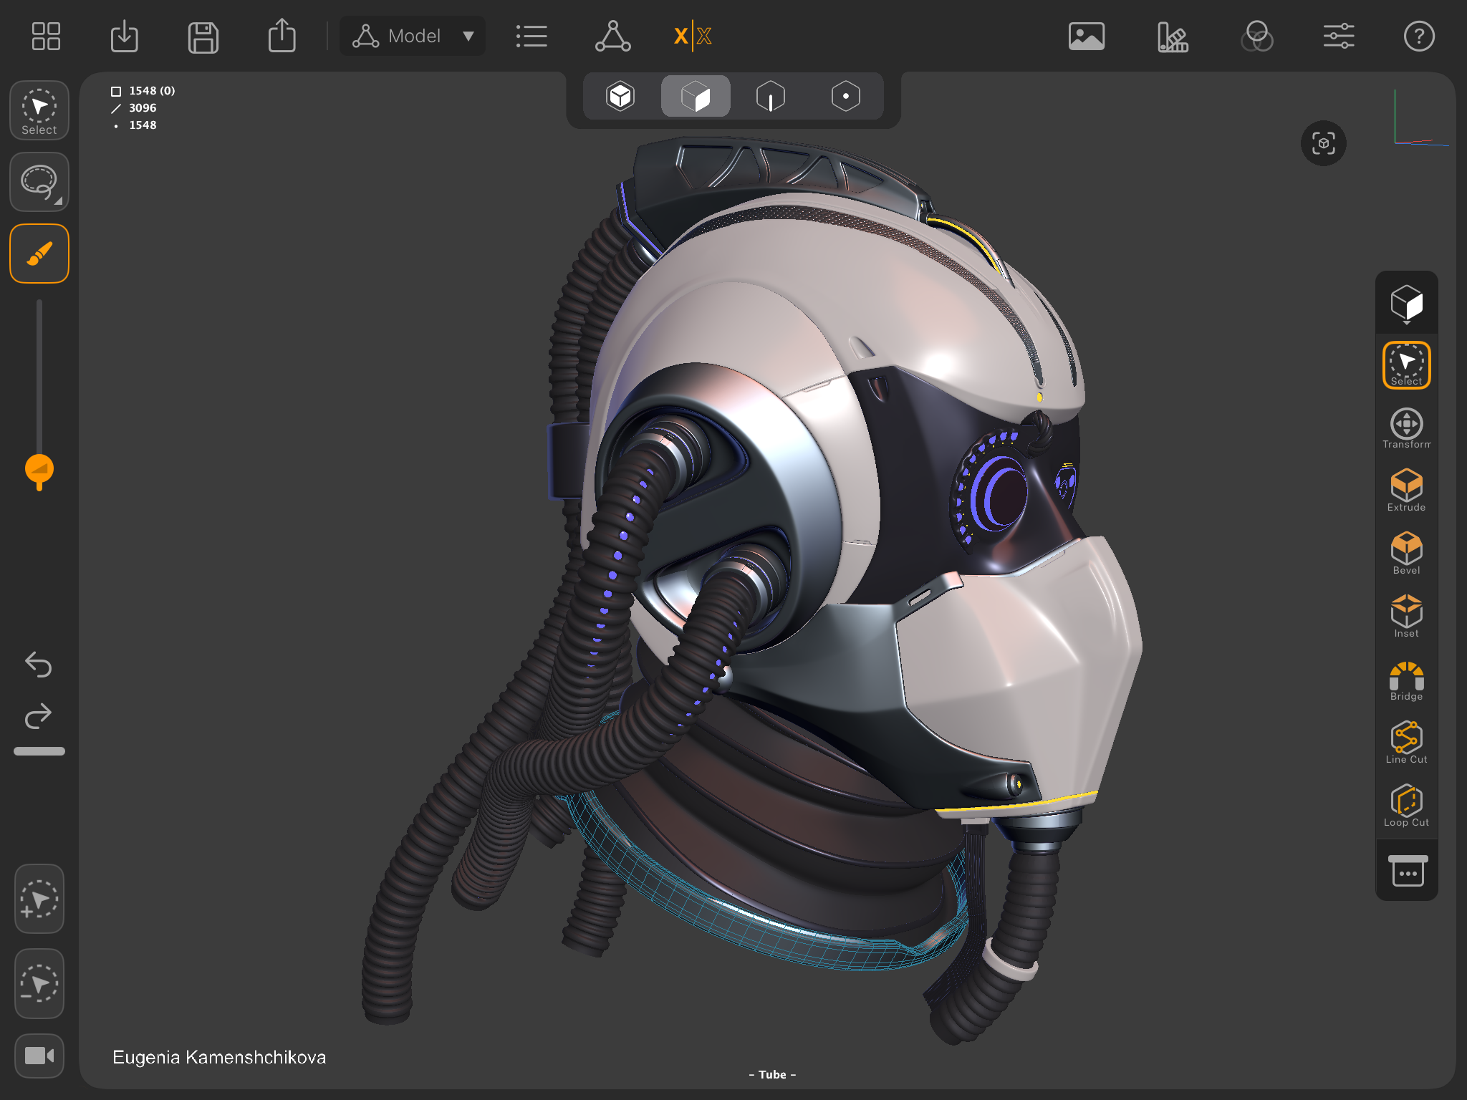This screenshot has height=1100, width=1467.
Task: Choose the Loop Cut tool
Action: tap(1407, 806)
